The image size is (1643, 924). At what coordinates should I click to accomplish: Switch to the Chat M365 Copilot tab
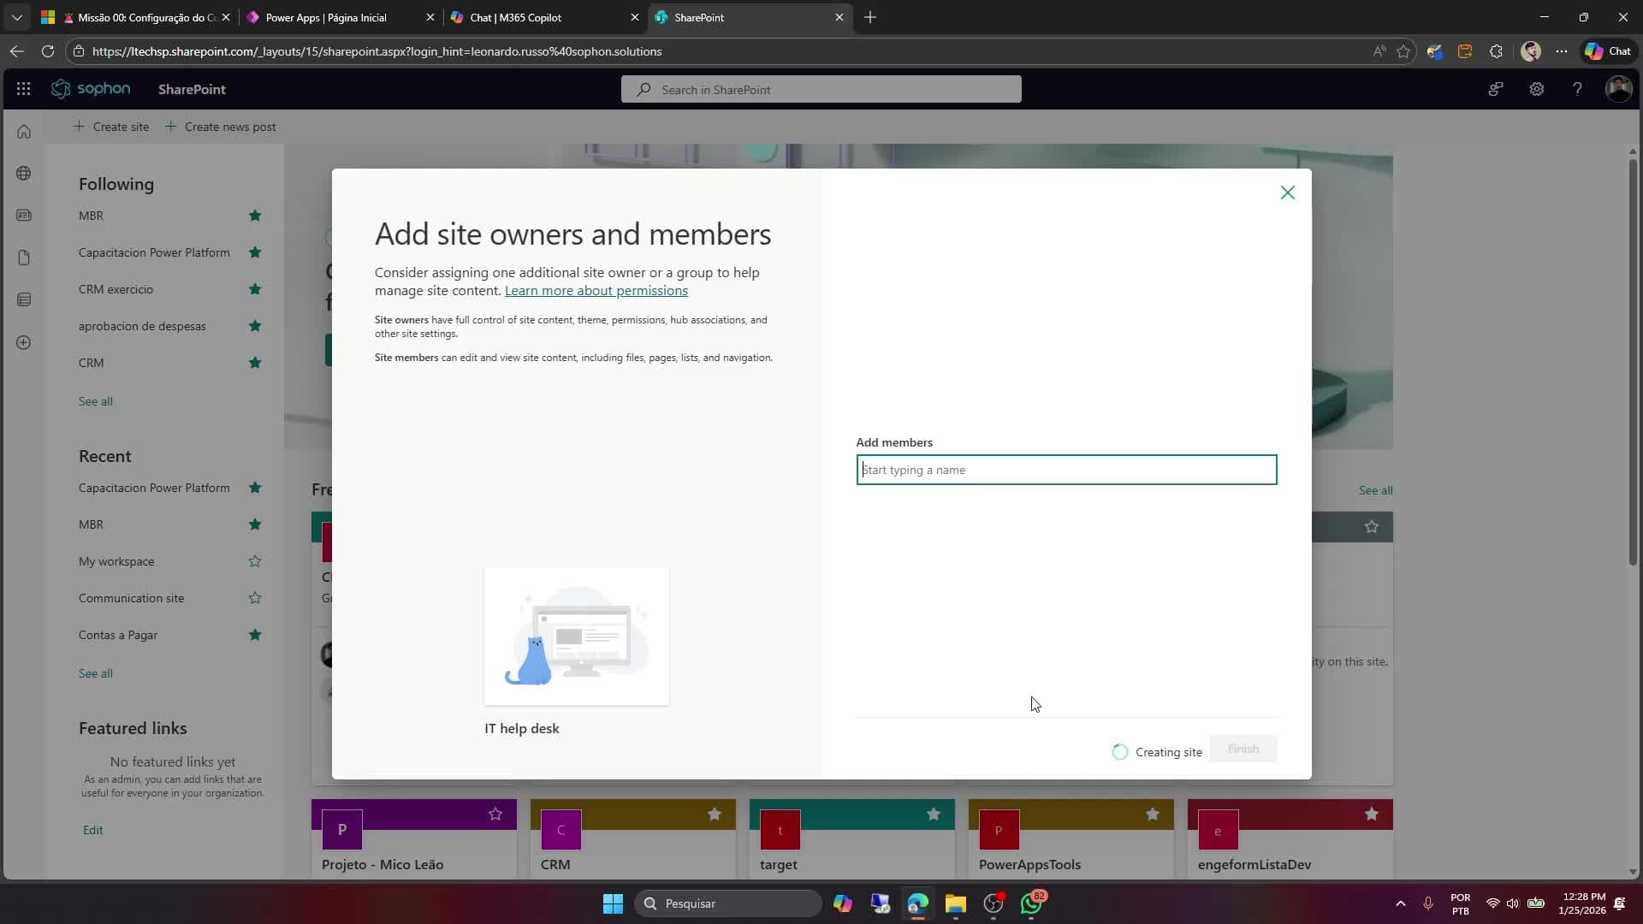[x=515, y=17]
